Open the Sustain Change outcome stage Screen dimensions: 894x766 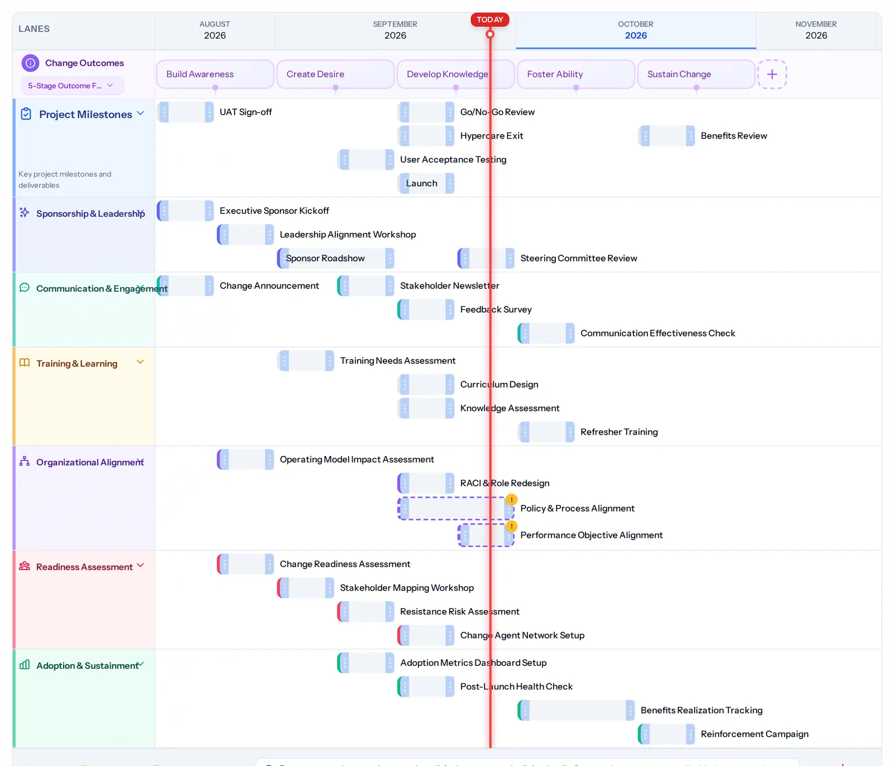coord(696,74)
